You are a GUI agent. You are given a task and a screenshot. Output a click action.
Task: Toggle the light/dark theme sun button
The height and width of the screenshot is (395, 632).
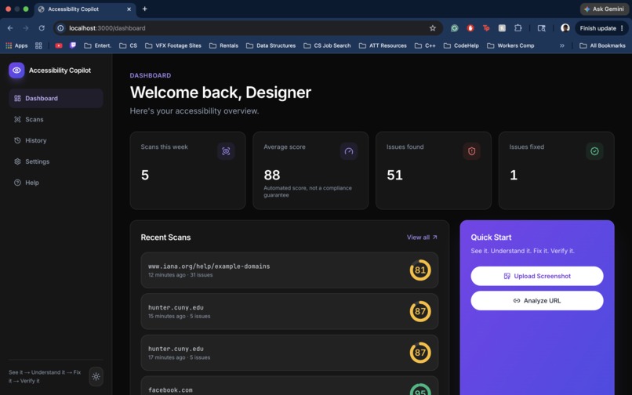[96, 376]
